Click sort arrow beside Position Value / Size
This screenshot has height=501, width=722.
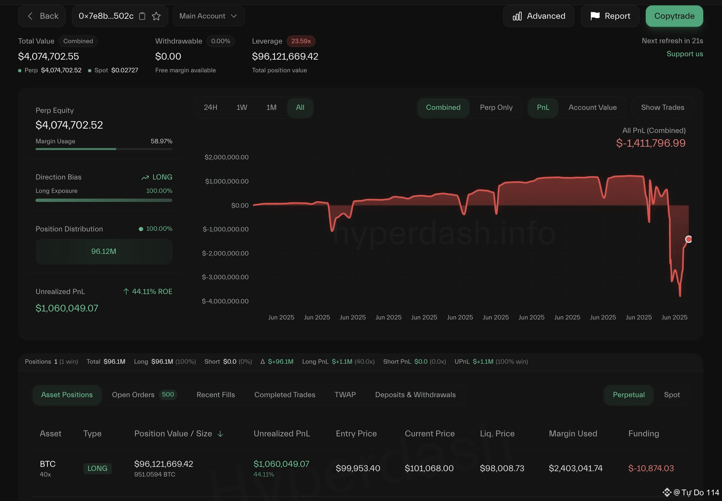pos(220,434)
